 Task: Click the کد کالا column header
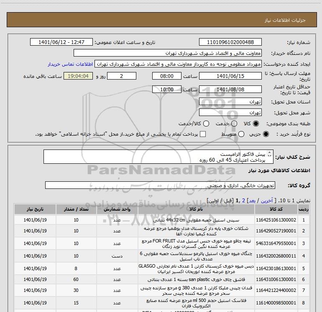[x=276, y=209]
